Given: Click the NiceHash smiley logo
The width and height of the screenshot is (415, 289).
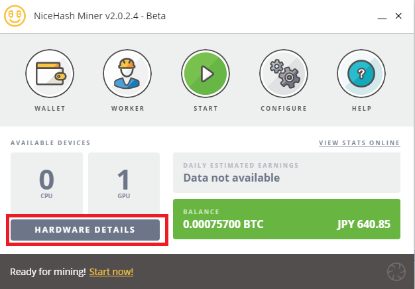Looking at the screenshot, I should click(15, 16).
